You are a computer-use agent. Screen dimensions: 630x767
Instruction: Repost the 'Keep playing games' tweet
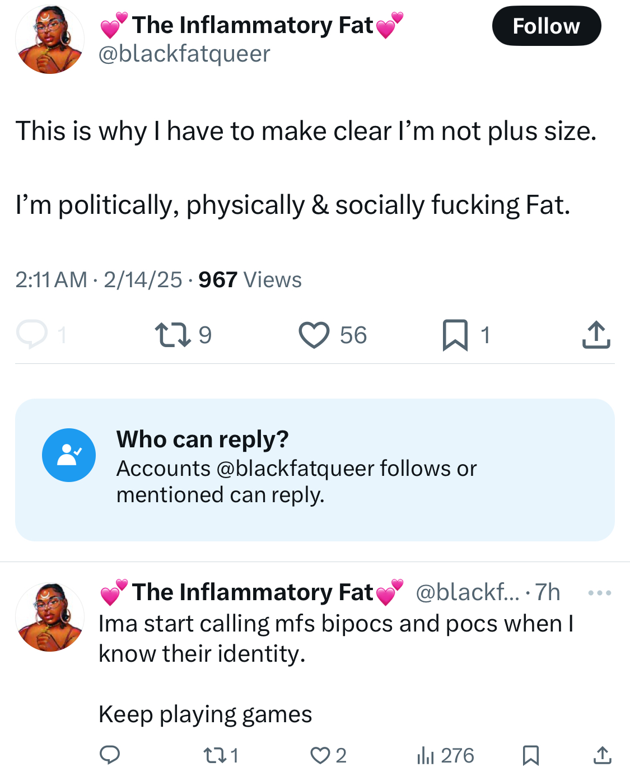click(x=215, y=755)
